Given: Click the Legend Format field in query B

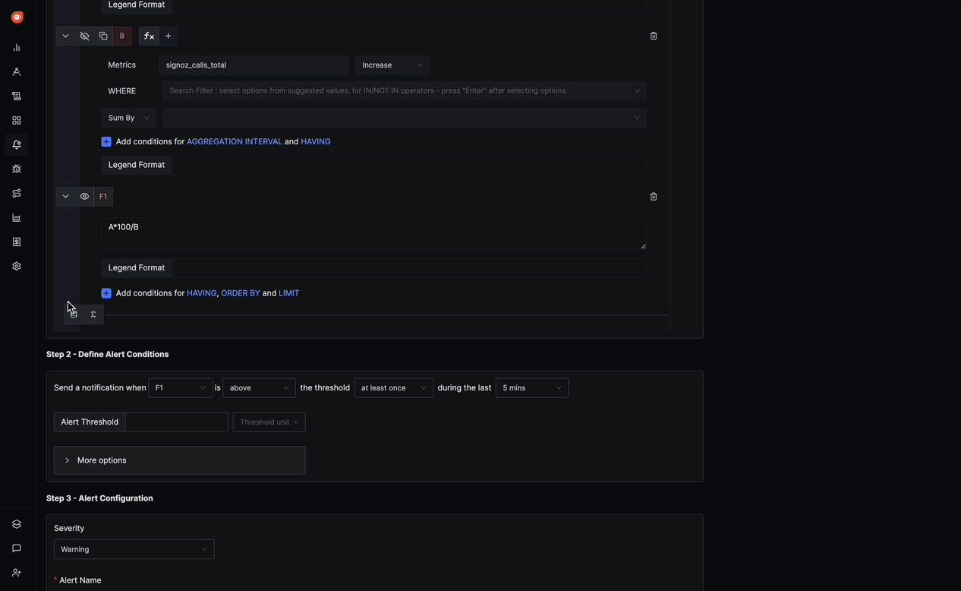Looking at the screenshot, I should coord(409,165).
